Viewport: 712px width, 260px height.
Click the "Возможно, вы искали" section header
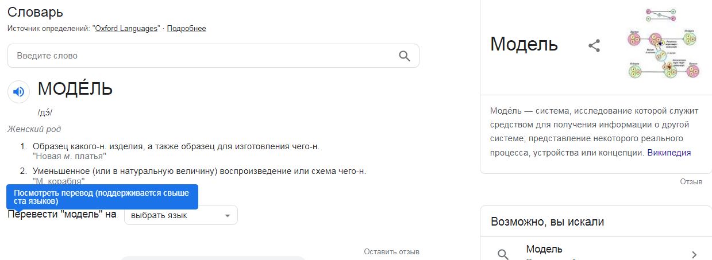tap(547, 222)
